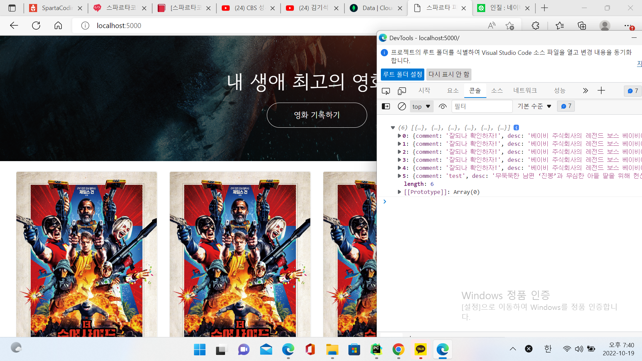Screen dimensions: 642x361
Task: Open KakaoTalk from the taskbar
Action: click(420, 350)
